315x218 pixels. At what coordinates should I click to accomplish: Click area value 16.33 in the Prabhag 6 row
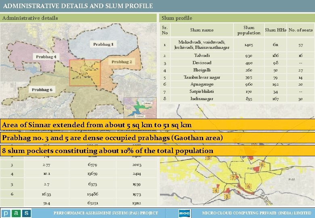coord(46,194)
